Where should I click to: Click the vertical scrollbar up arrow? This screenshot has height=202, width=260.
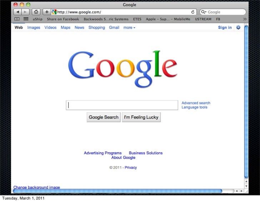[246, 181]
